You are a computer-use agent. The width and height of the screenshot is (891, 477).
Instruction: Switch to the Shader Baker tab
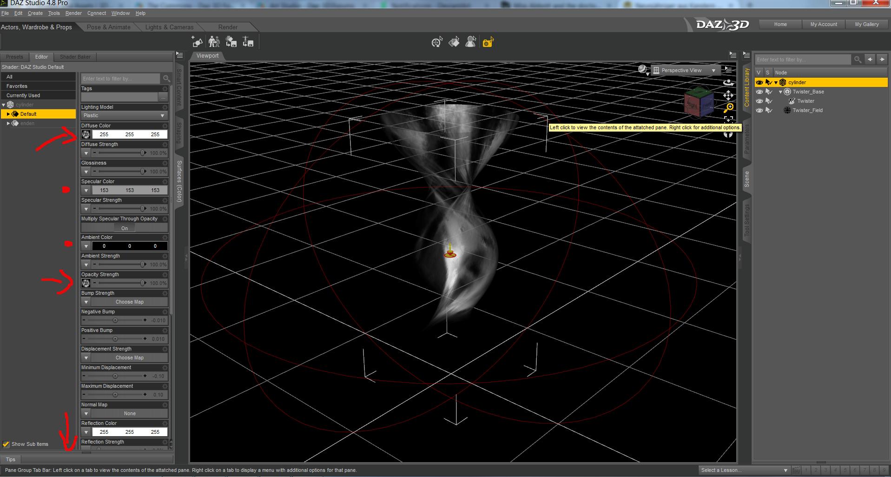click(75, 57)
